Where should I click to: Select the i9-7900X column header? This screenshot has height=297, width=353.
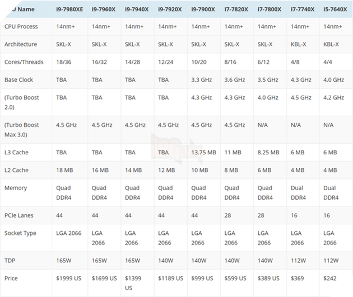(204, 9)
